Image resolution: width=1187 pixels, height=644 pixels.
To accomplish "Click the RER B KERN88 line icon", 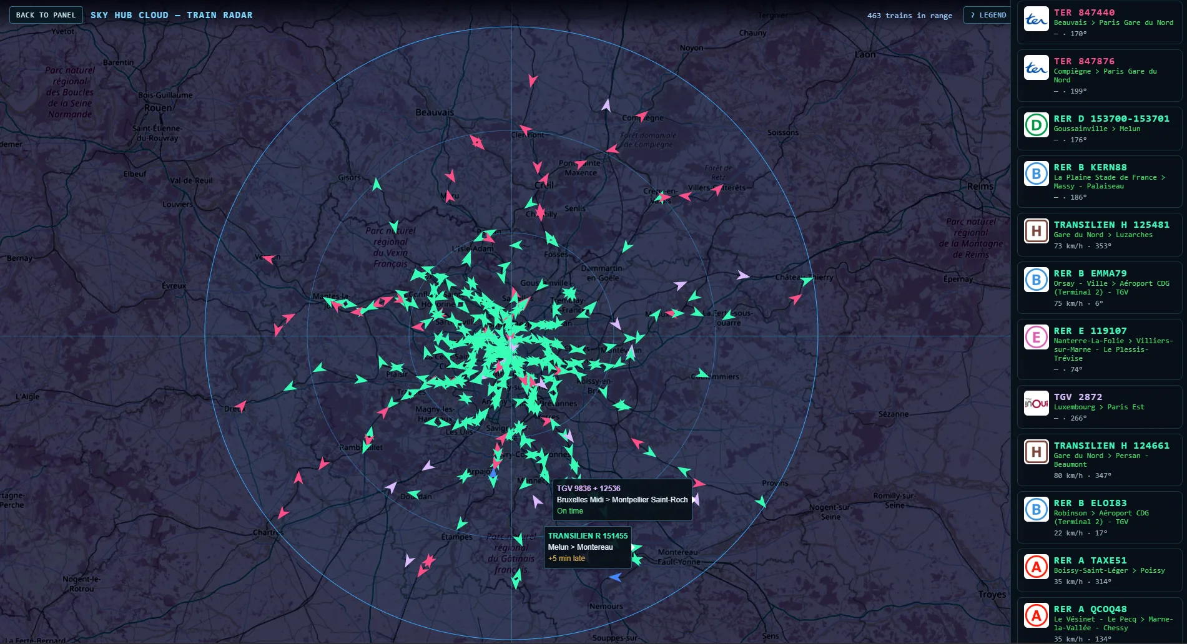I will click(x=1036, y=173).
